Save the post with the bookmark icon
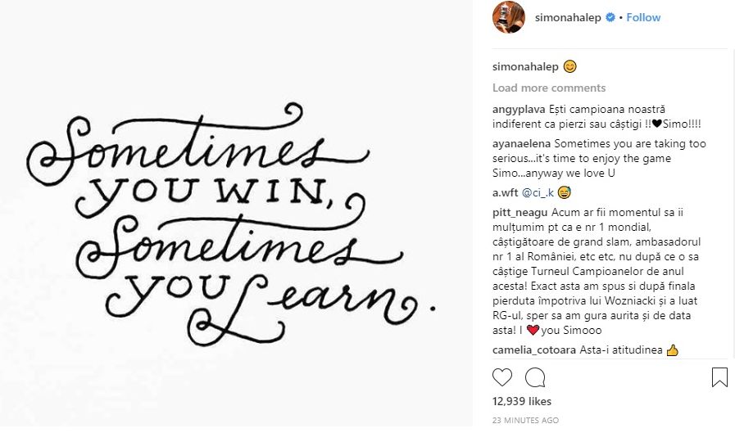 point(719,377)
